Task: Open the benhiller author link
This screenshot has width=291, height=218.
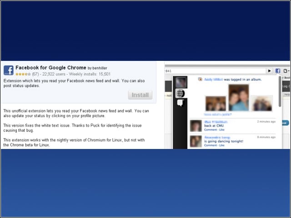Action: 100,68
